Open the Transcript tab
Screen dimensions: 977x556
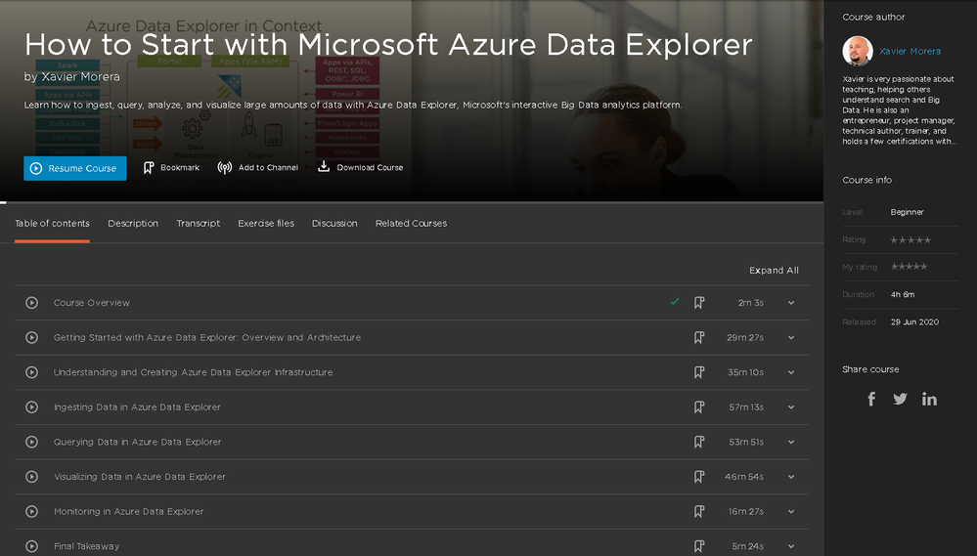(x=199, y=223)
